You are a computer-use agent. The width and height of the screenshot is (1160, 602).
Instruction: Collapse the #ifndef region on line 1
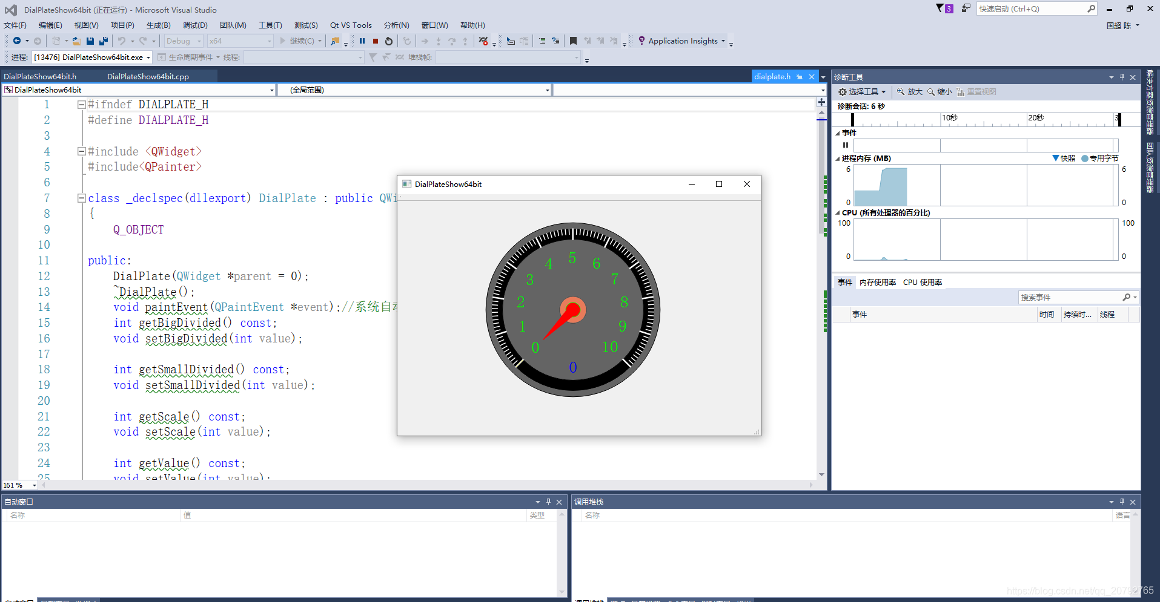(x=81, y=105)
